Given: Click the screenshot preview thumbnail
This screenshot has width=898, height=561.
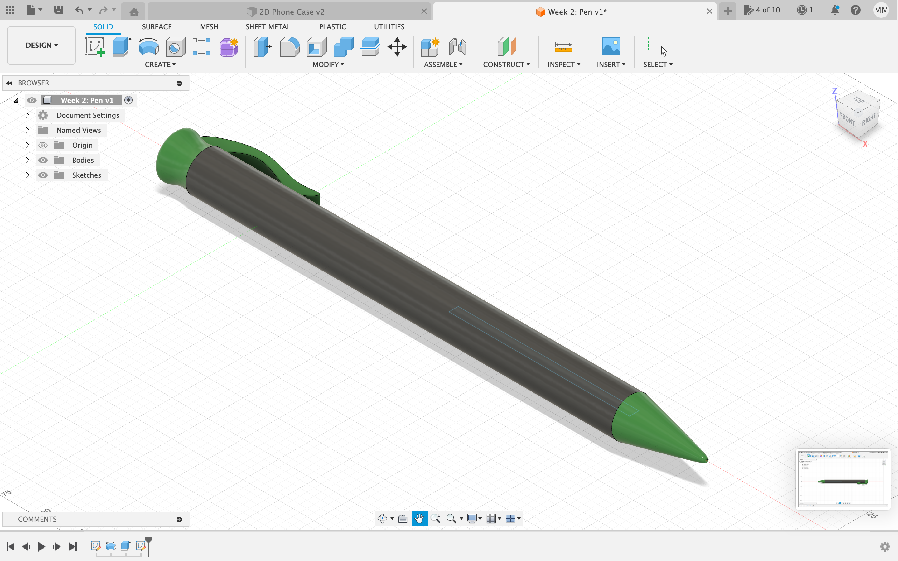Looking at the screenshot, I should 842,479.
